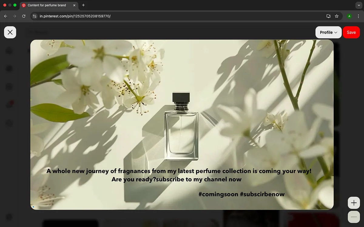This screenshot has height=227, width=364.
Task: Close the 'Content for perfume brand' tab
Action: tap(74, 5)
